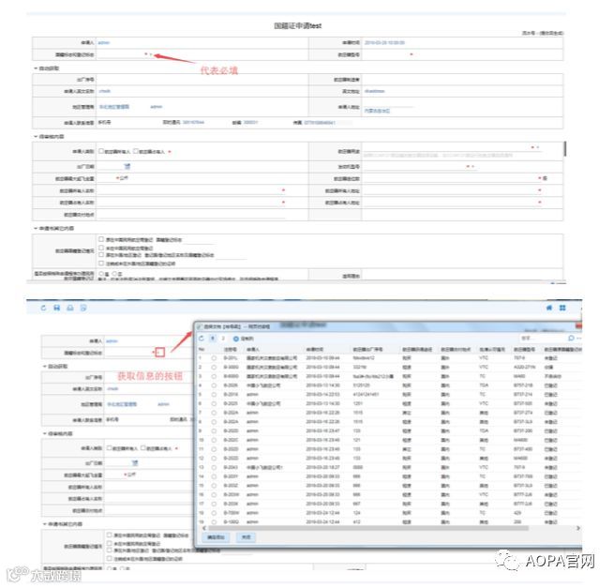Go to page 1 in dialog pager
This screenshot has height=588, width=614.
[x=212, y=338]
